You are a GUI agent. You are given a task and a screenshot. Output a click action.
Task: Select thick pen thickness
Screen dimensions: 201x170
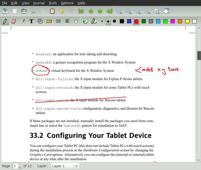tap(114, 21)
